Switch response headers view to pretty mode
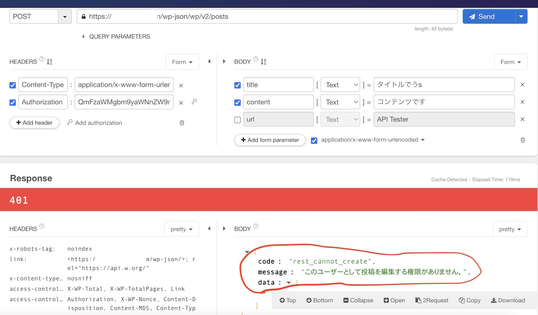The width and height of the screenshot is (538, 315). click(182, 229)
